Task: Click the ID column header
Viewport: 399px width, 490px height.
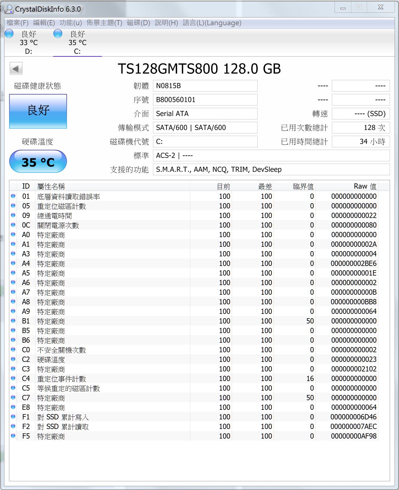Action: [x=26, y=186]
